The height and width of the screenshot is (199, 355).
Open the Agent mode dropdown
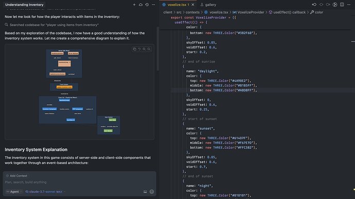(x=14, y=191)
